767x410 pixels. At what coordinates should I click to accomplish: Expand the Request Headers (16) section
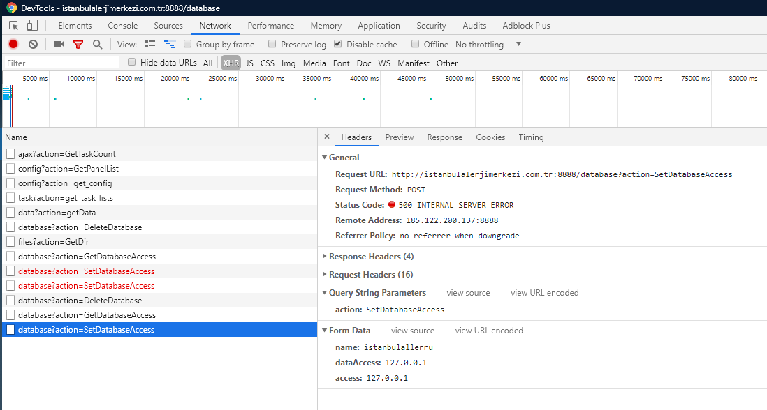[371, 275]
